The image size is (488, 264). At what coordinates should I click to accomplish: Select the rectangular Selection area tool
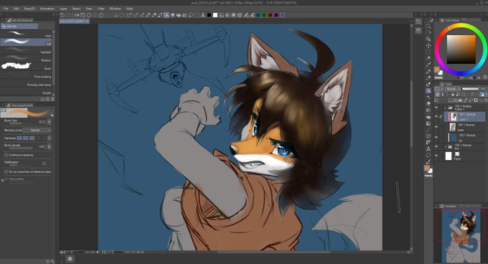428,52
